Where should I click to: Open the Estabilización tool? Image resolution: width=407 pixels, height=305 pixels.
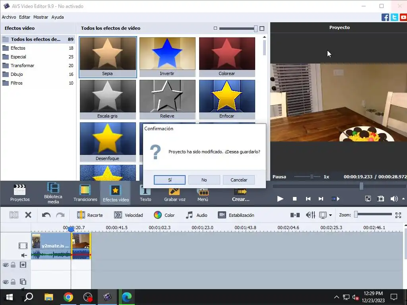point(236,215)
